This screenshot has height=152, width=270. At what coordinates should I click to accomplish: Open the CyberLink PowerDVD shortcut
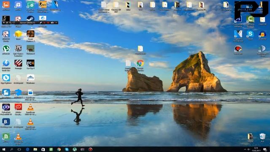[x=6, y=107]
